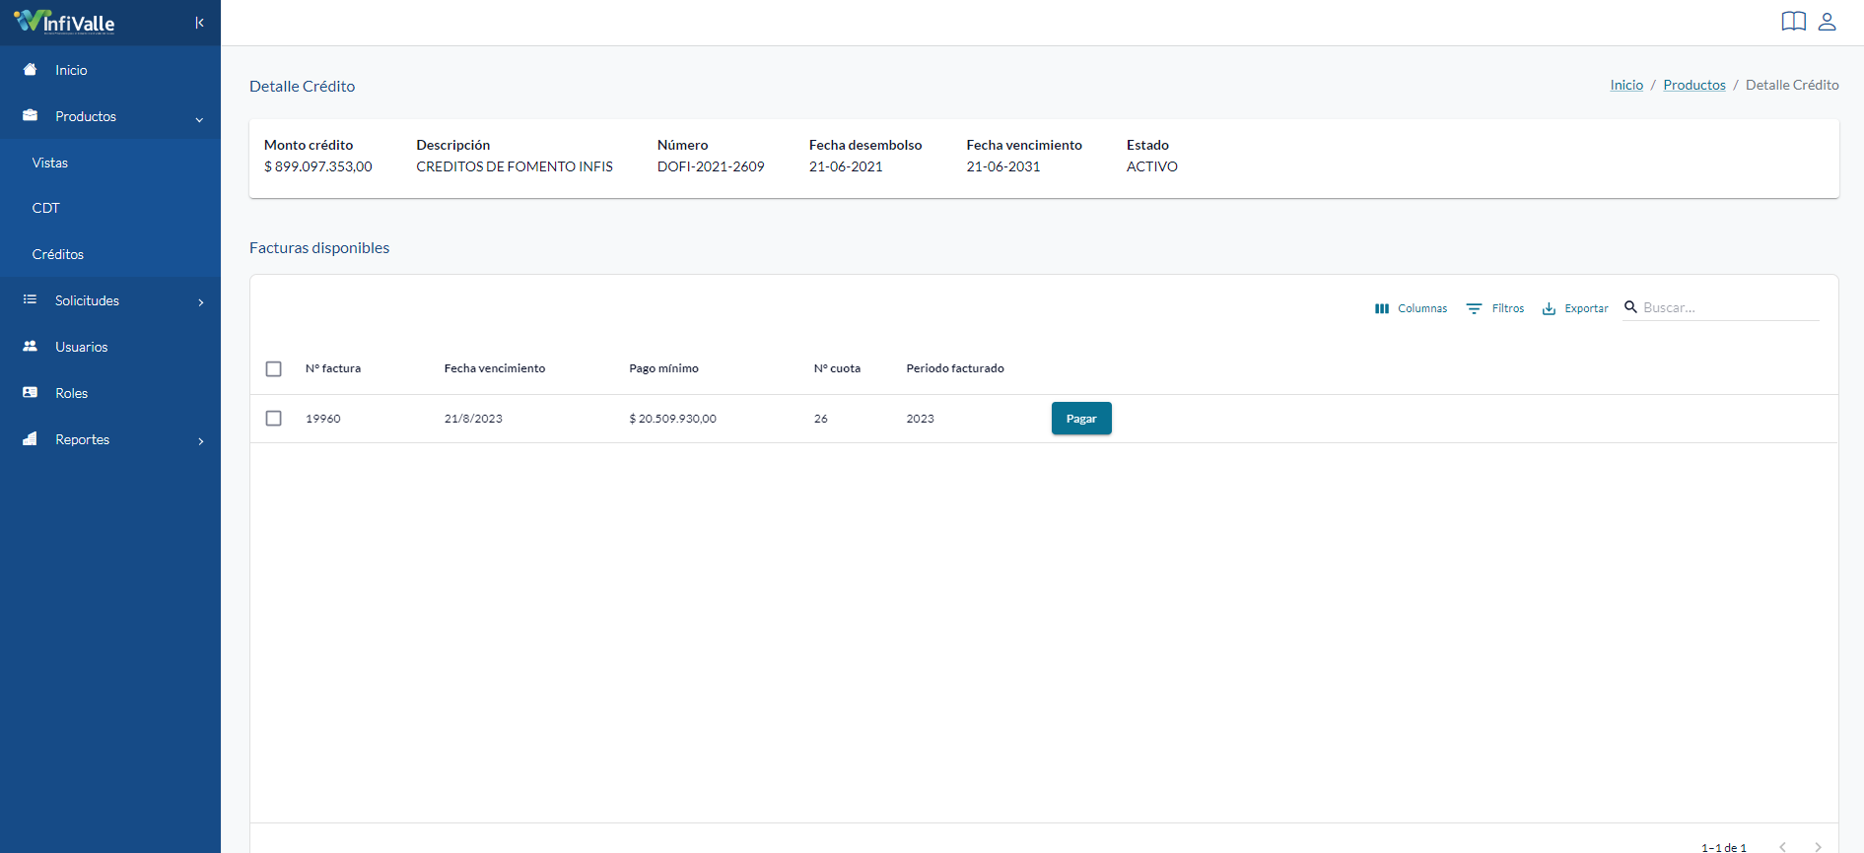This screenshot has width=1864, height=853.
Task: Click the Usuarios people icon
Action: coord(30,346)
